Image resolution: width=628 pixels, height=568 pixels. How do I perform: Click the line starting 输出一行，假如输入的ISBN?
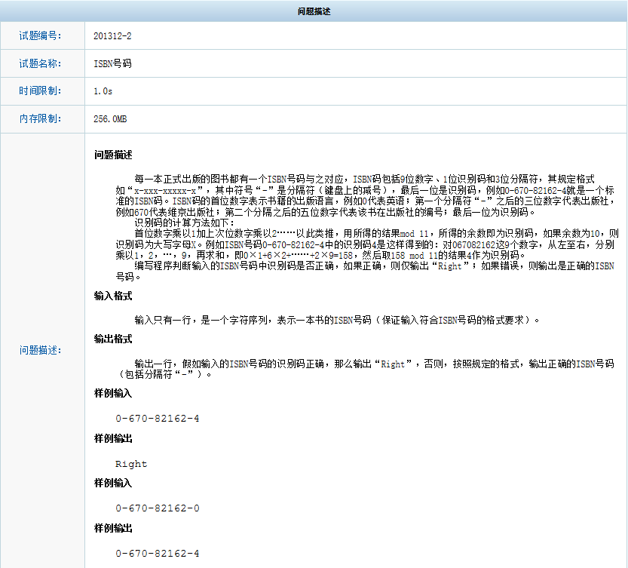tap(374, 364)
